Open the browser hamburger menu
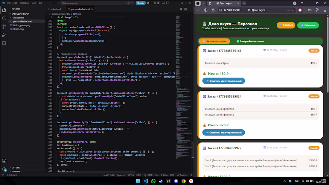329x185 pixels. point(302,3)
